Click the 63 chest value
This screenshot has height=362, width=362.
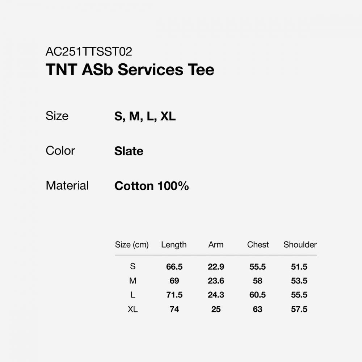[257, 309]
